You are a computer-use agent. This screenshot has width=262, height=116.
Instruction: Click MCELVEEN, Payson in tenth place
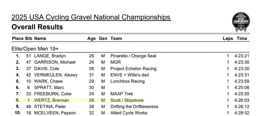point(55,113)
